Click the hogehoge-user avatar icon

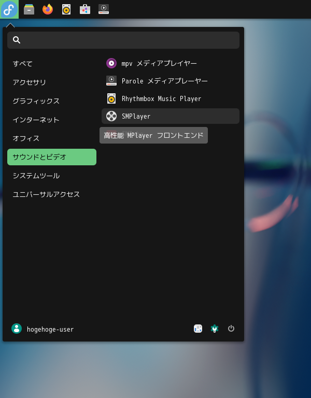(x=17, y=329)
